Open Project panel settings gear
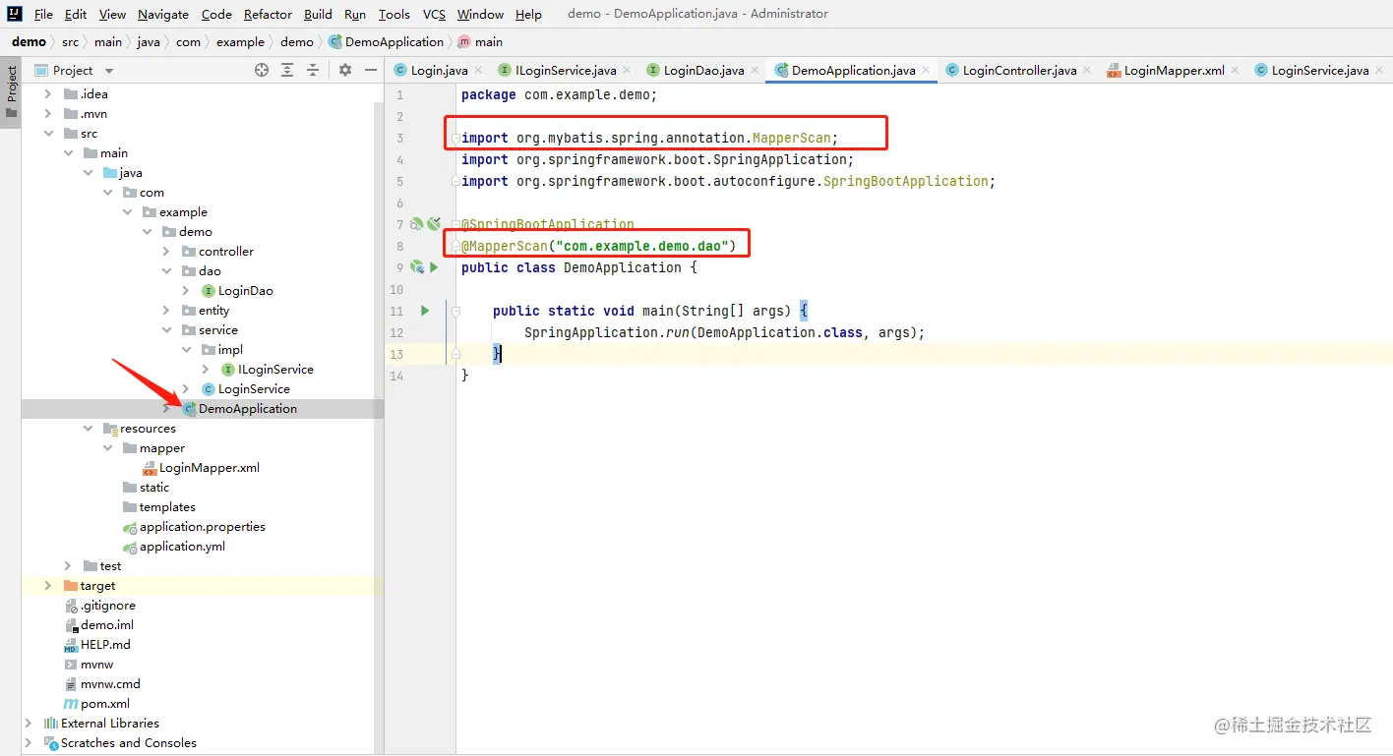Screen dimensions: 1393x756 pyautogui.click(x=345, y=70)
